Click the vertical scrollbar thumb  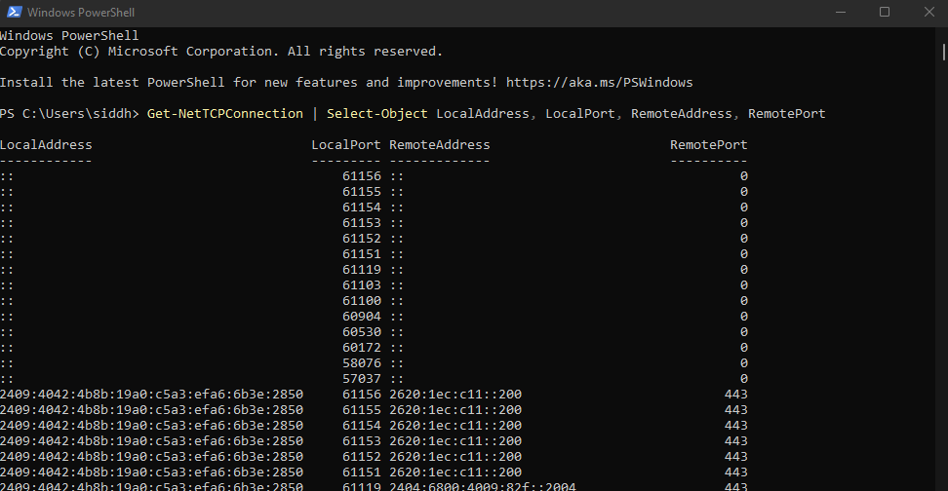pyautogui.click(x=943, y=52)
